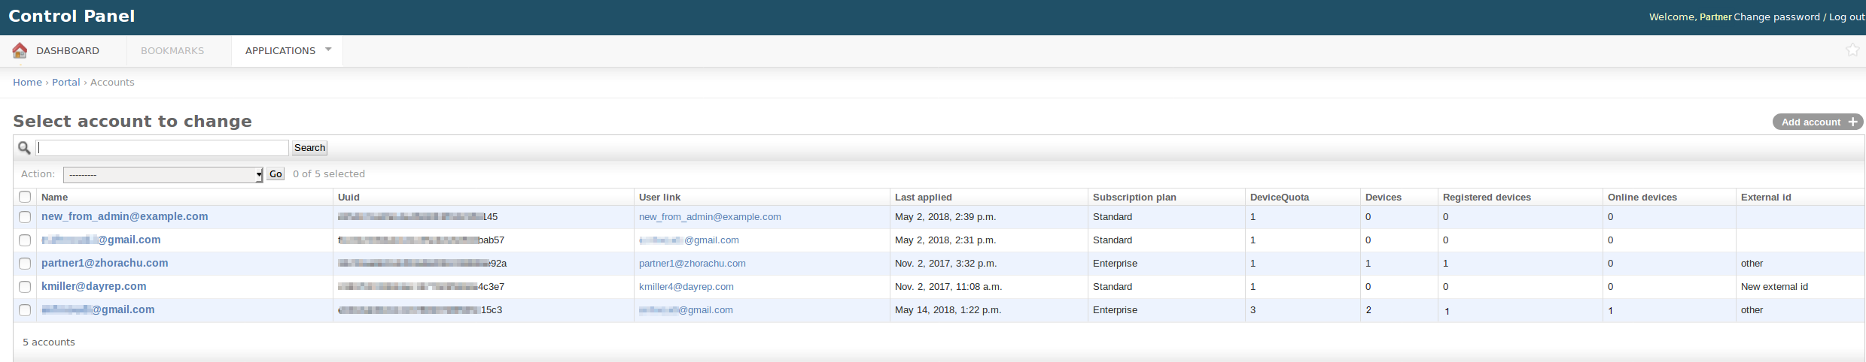The height and width of the screenshot is (362, 1866).
Task: Click the bookmark star icon
Action: click(x=1852, y=50)
